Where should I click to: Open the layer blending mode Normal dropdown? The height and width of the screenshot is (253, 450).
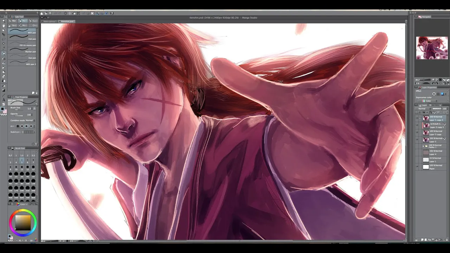423,109
